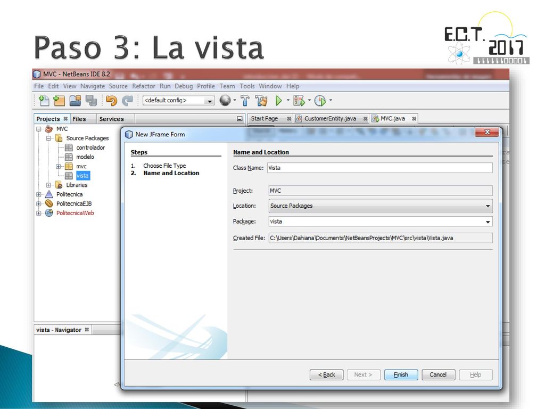Click the MVC project coffee-cup icon
545x409 pixels.
[49, 129]
